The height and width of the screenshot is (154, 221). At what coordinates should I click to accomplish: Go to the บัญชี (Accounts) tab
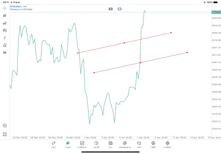[x=153, y=144]
